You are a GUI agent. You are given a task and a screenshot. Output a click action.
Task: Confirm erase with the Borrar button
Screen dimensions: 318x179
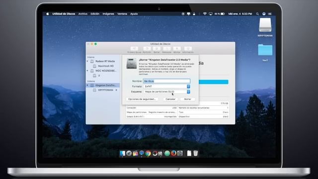[188, 99]
